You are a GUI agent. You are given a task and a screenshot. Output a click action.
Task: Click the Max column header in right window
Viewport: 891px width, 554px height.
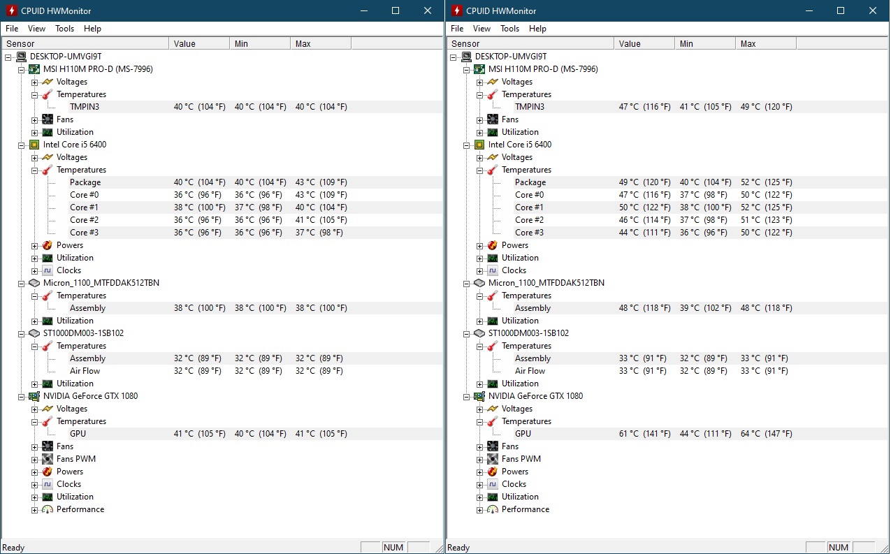pyautogui.click(x=748, y=43)
